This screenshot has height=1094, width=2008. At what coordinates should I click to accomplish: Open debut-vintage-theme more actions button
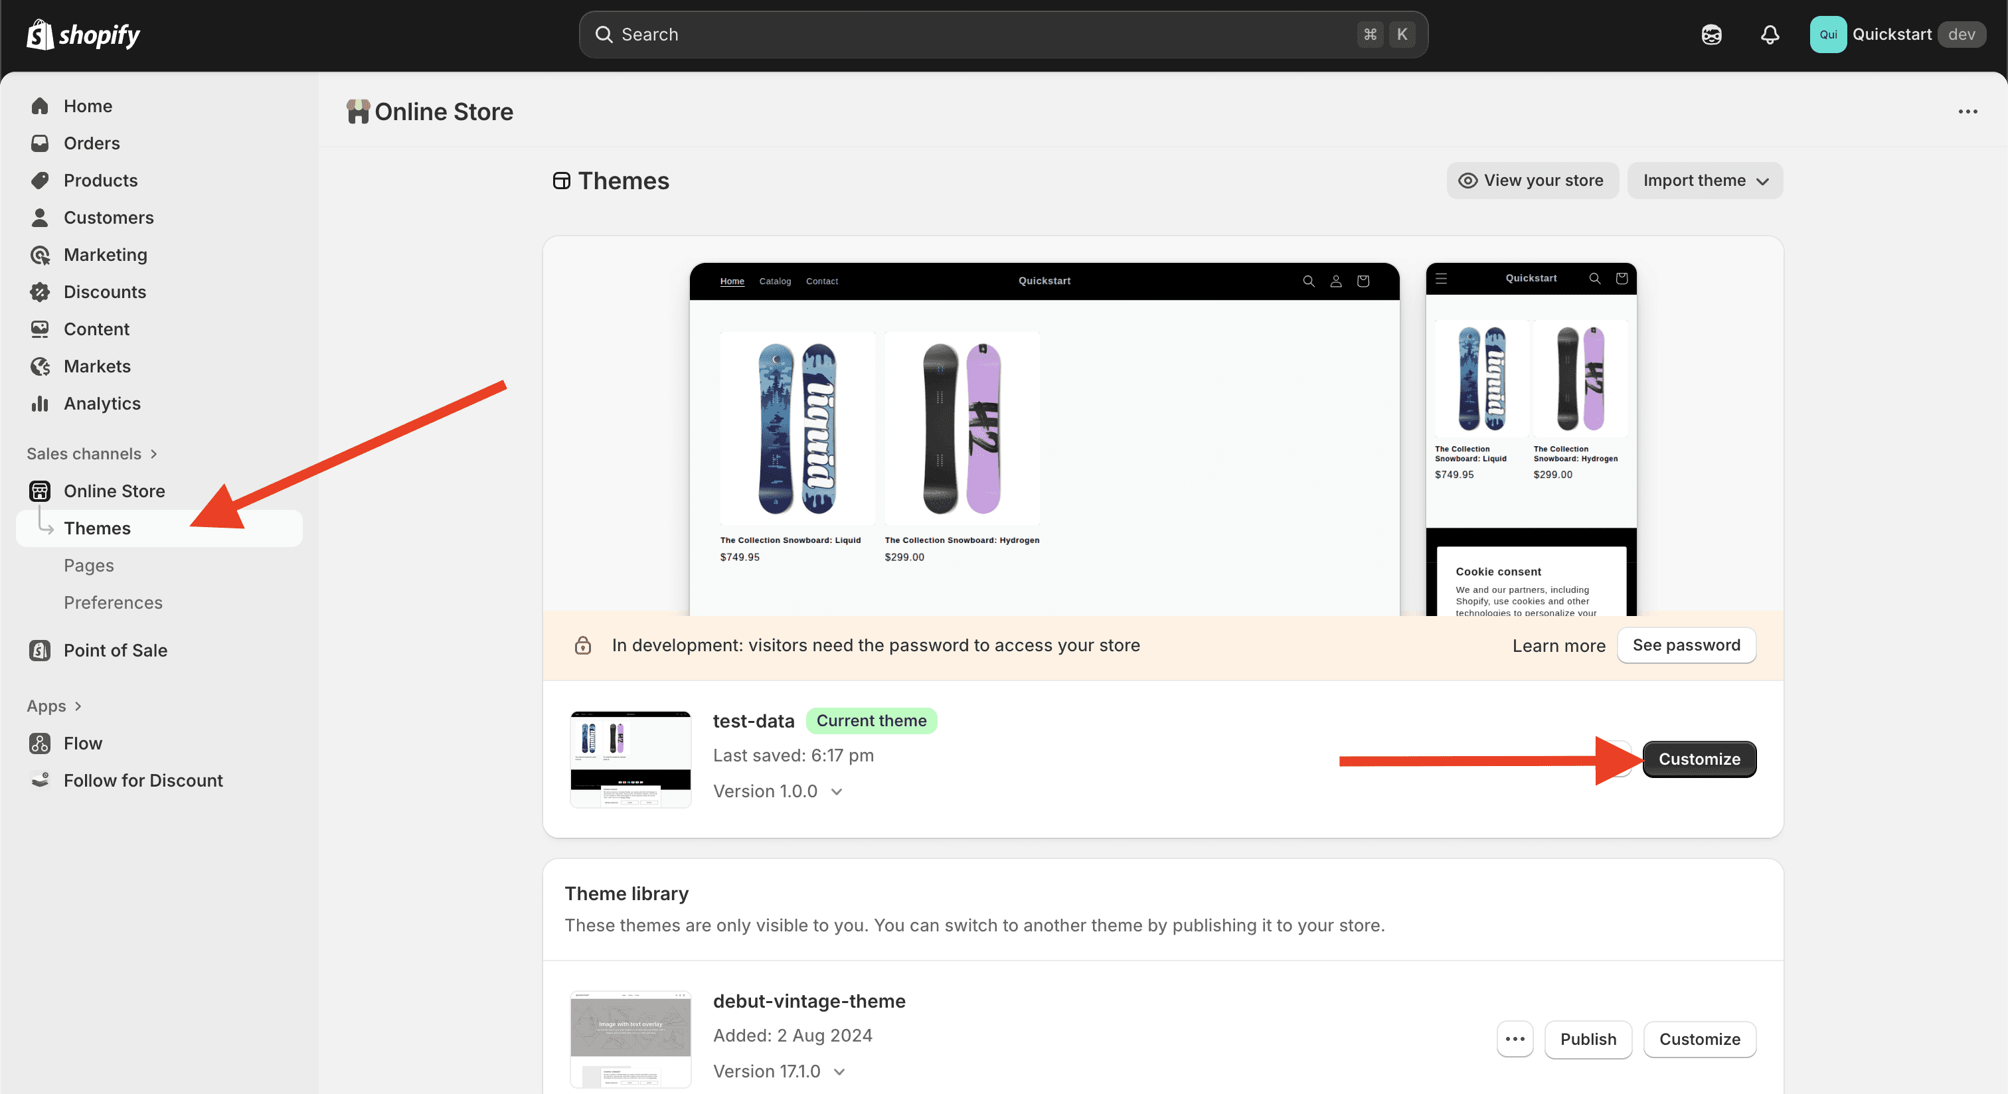(x=1515, y=1039)
